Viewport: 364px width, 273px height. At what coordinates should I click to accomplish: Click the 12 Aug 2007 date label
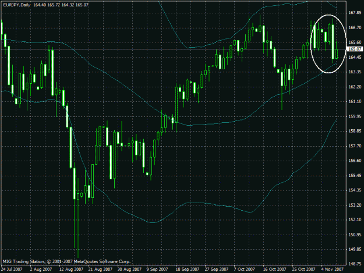tap(71, 269)
